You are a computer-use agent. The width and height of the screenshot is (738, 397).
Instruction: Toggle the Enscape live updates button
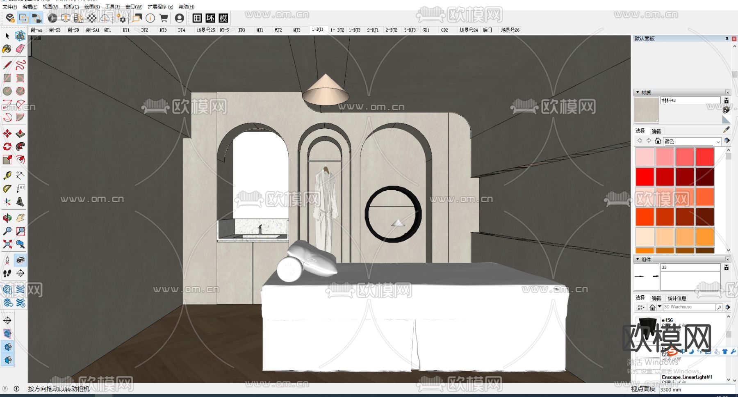[23, 18]
